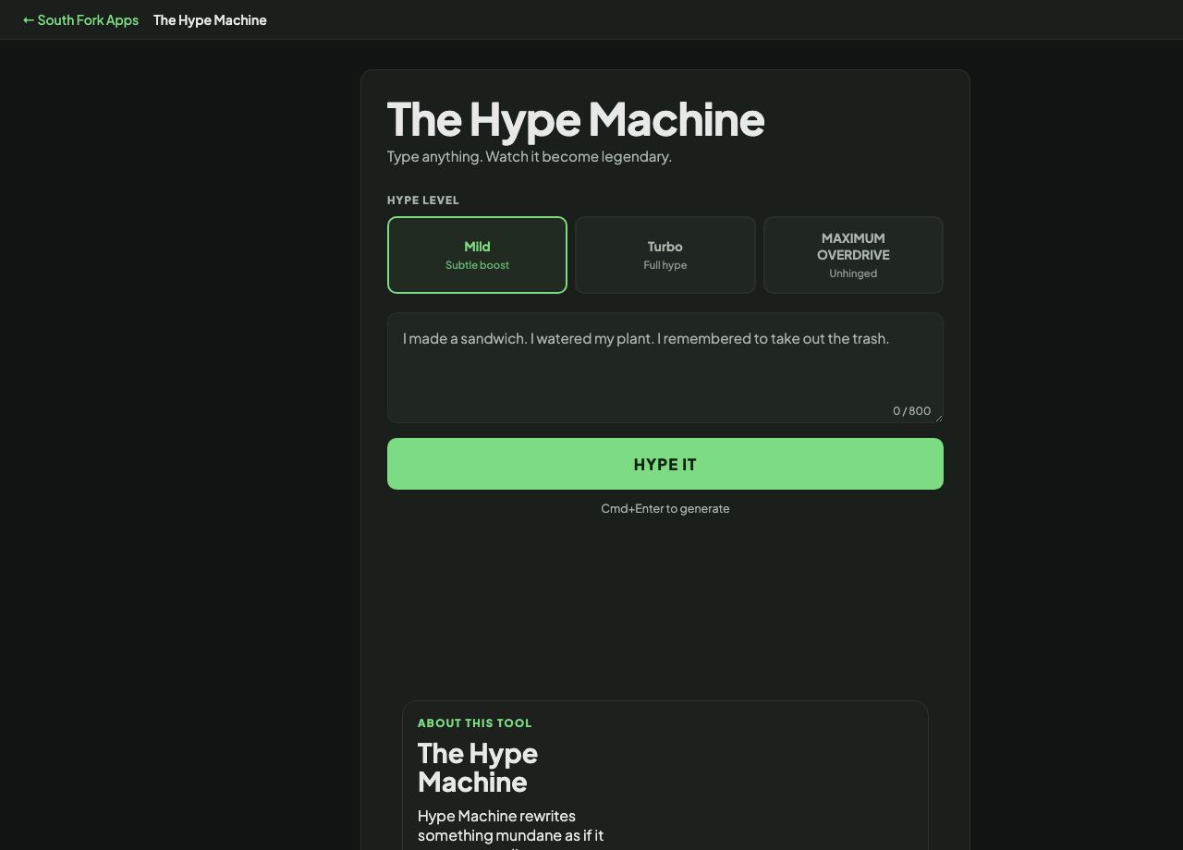Click the tagline Type anything text

point(530,156)
